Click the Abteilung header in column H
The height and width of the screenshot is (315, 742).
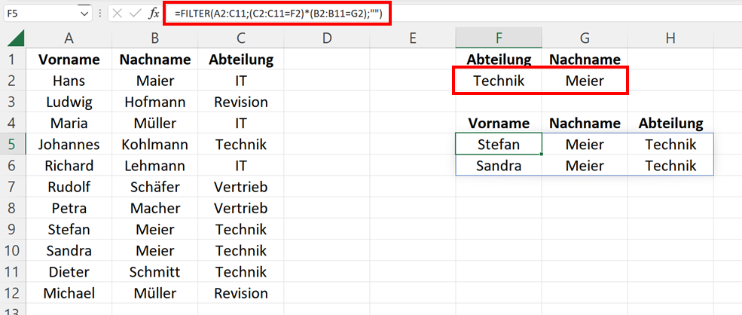tap(670, 124)
